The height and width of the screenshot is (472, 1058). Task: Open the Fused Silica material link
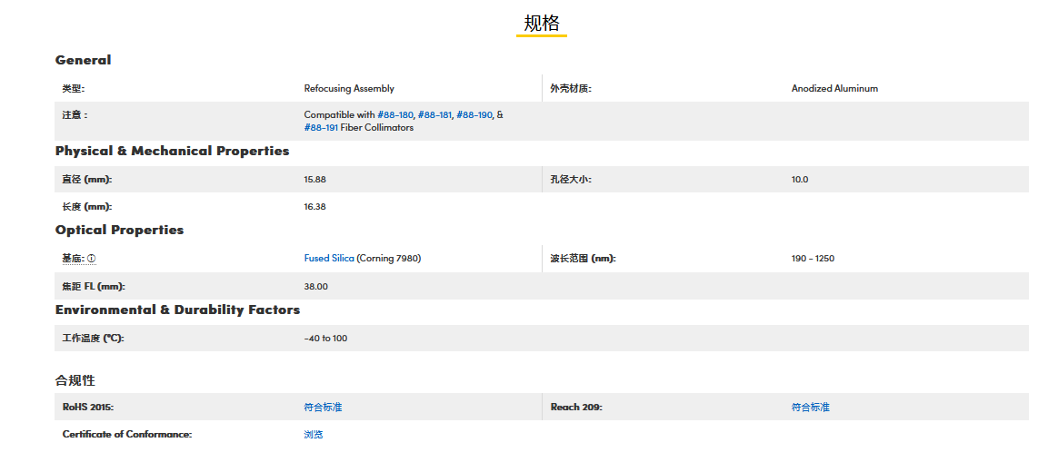pyautogui.click(x=329, y=259)
